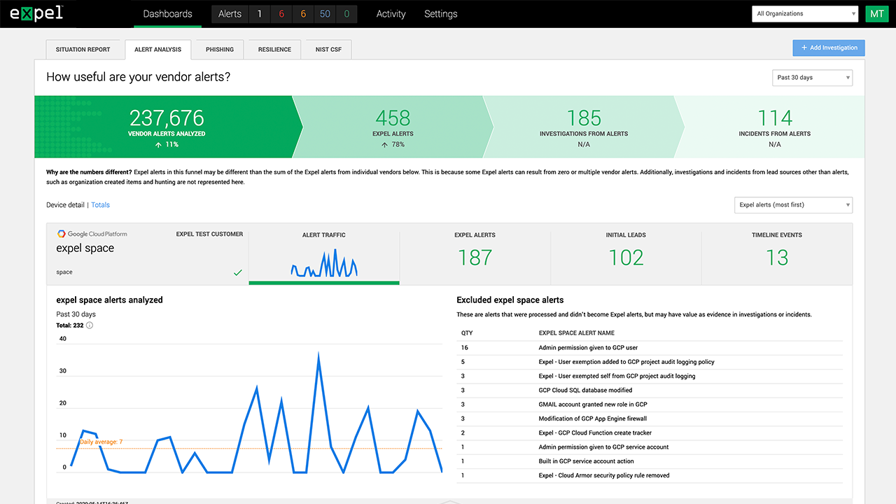896x504 pixels.
Task: Select the Alert Traffic sparkline tile
Action: (x=324, y=257)
